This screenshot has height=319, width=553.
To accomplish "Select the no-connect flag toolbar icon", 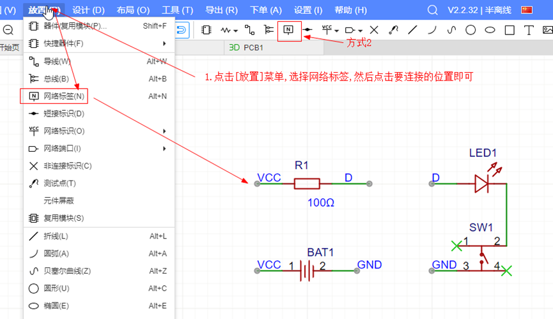I will click(x=374, y=30).
